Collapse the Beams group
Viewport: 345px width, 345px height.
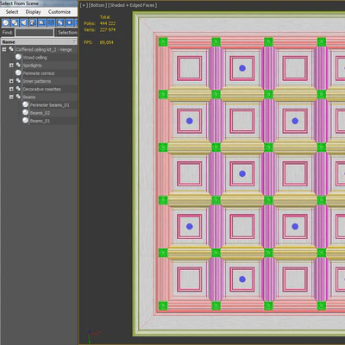(x=11, y=97)
